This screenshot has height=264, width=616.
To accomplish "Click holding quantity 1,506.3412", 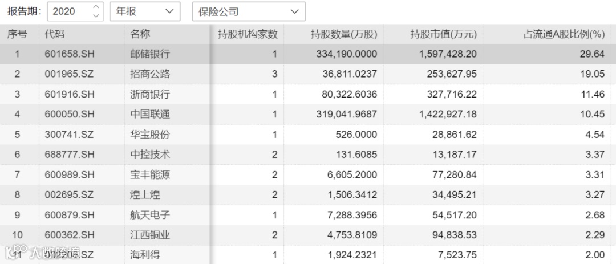I will 352,195.
